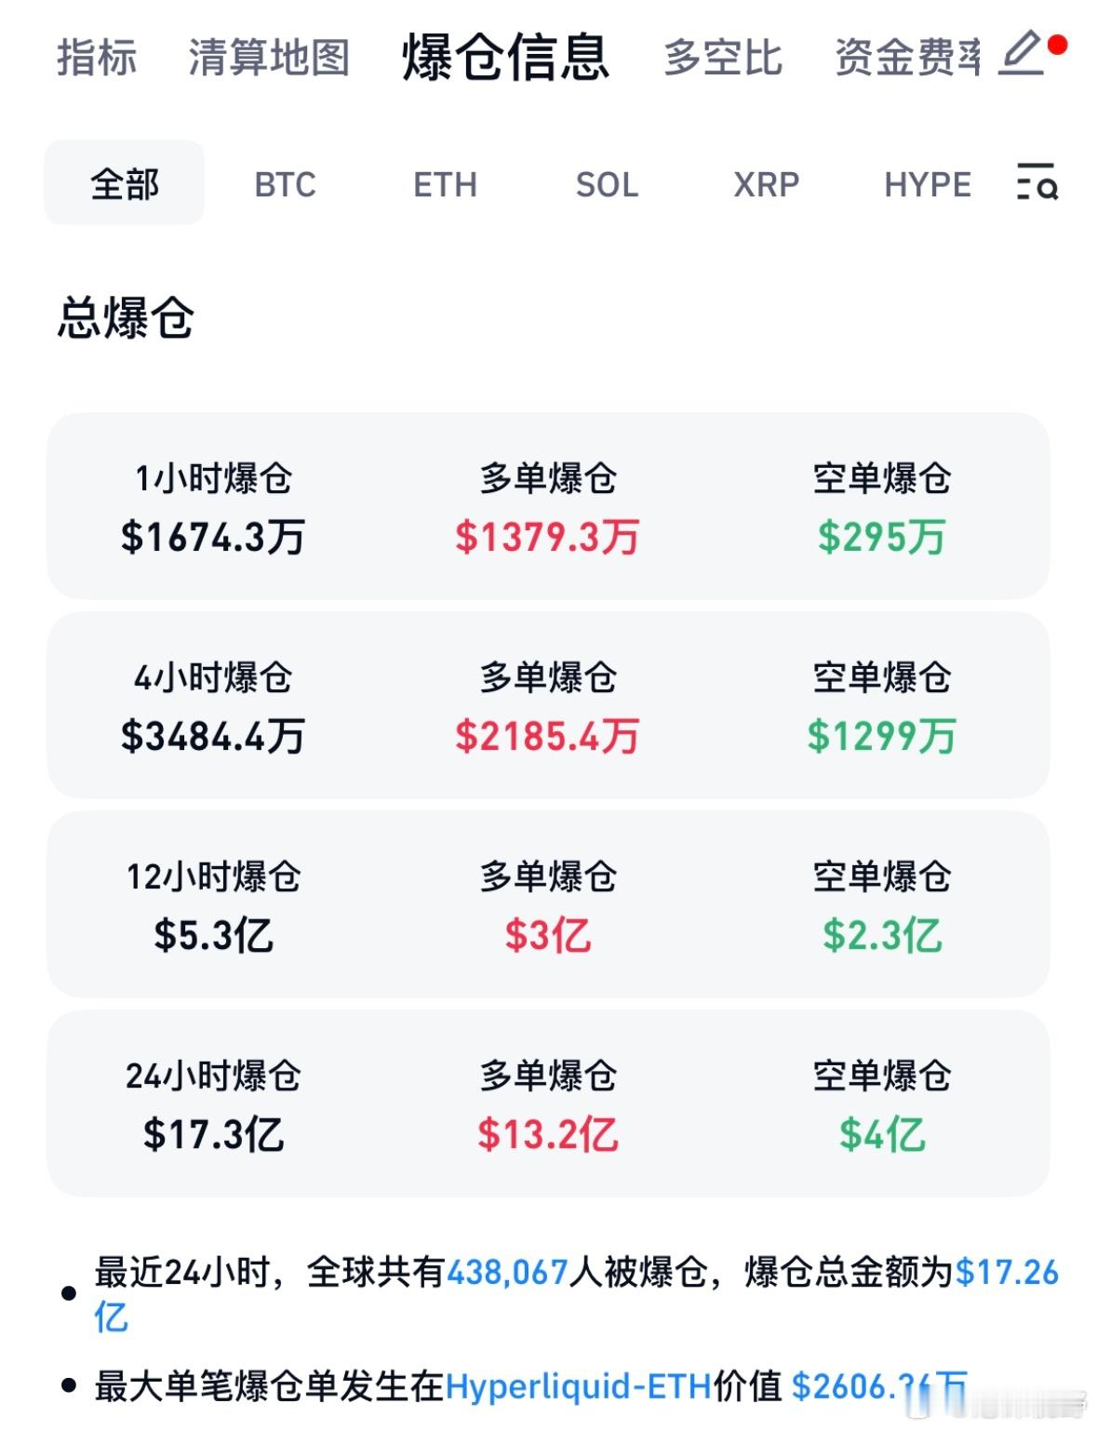
Task: Open the coin search list icon
Action: pyautogui.click(x=1037, y=182)
